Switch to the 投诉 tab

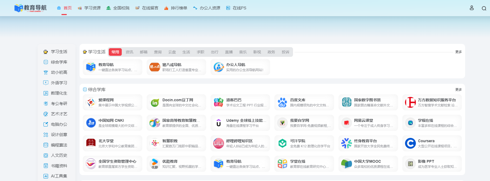pyautogui.click(x=285, y=52)
